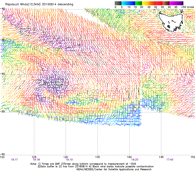This screenshot has height=171, width=195.
Task: Click the '-60' latitude label
Action: pos(3,154)
